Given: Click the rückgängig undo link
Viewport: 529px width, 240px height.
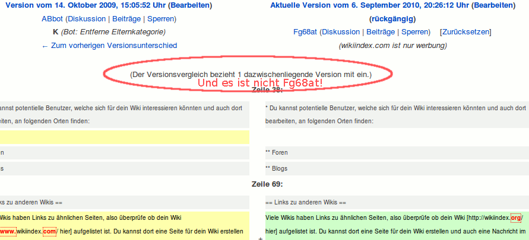Looking at the screenshot, I should tap(392, 19).
